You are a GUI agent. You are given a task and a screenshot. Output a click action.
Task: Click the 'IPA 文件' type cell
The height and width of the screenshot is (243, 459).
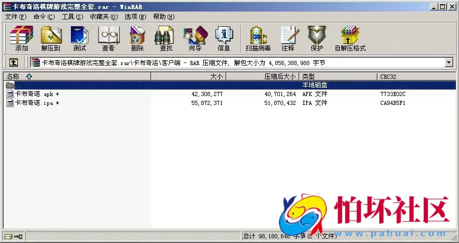(x=315, y=103)
